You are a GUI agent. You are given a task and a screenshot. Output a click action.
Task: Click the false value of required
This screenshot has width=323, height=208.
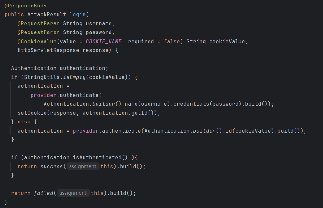[172, 42]
